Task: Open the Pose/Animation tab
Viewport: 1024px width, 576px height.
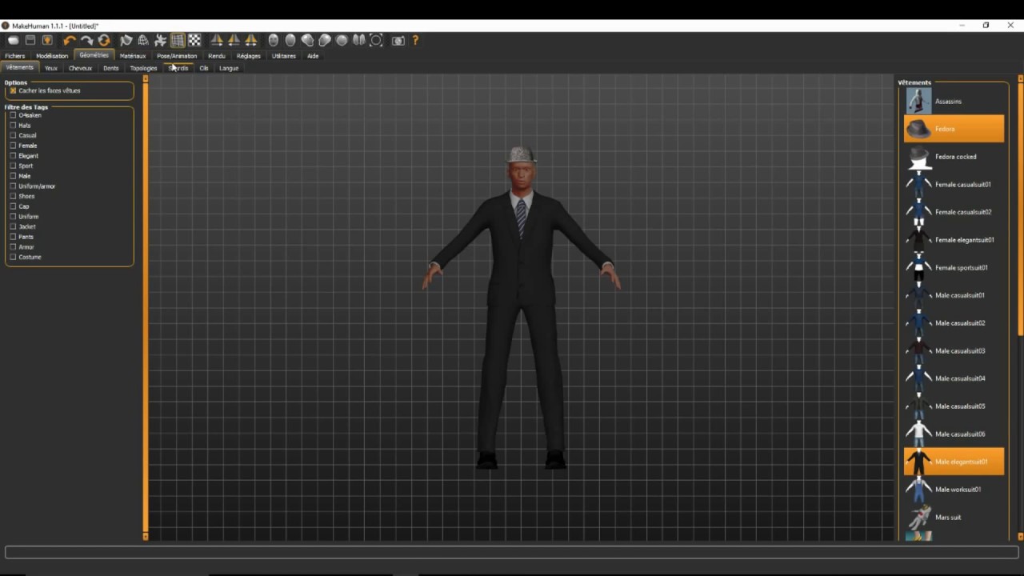Action: point(177,56)
